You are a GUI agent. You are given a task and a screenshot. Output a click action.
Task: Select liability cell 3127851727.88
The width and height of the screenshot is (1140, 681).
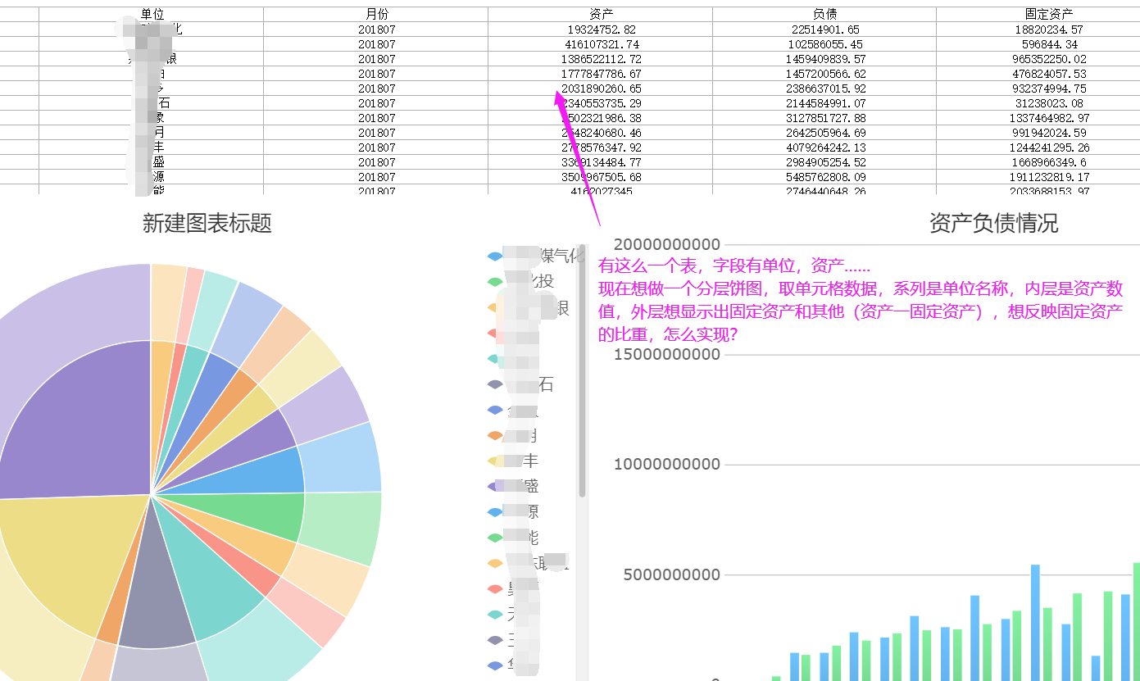(x=824, y=118)
